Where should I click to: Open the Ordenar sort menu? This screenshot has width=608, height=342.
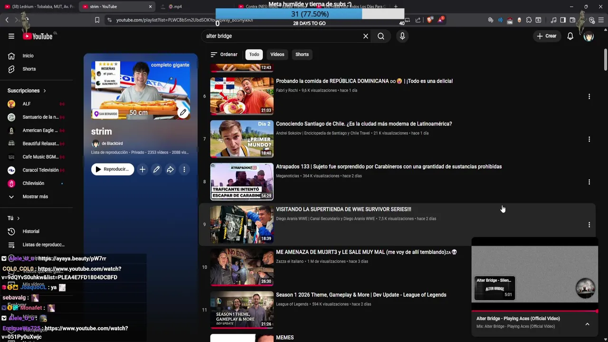(x=224, y=54)
